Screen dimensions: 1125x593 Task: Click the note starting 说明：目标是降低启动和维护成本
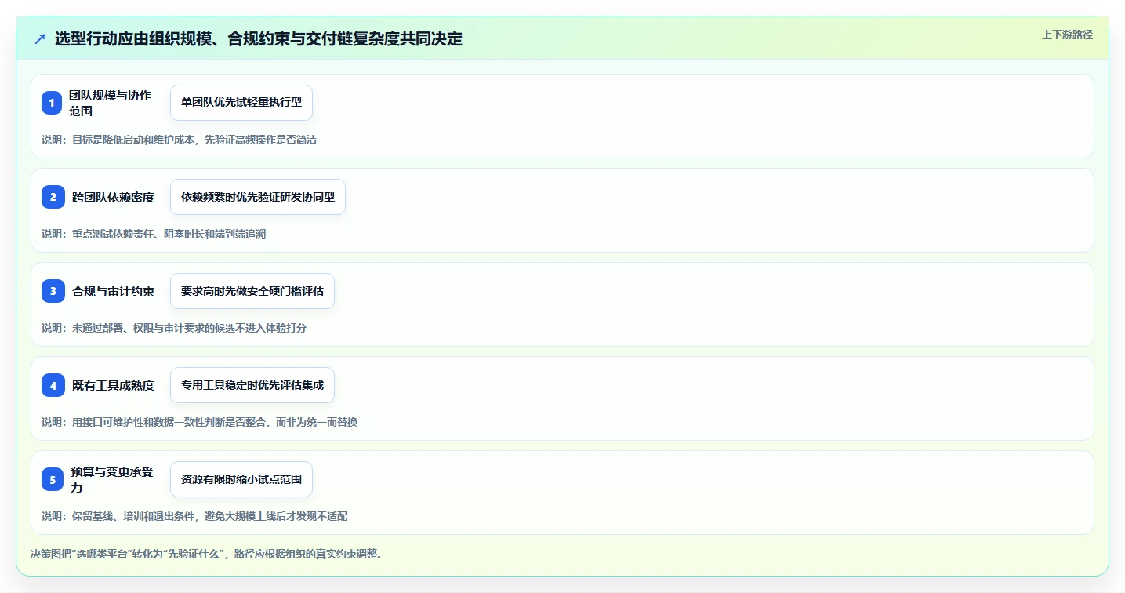click(179, 140)
